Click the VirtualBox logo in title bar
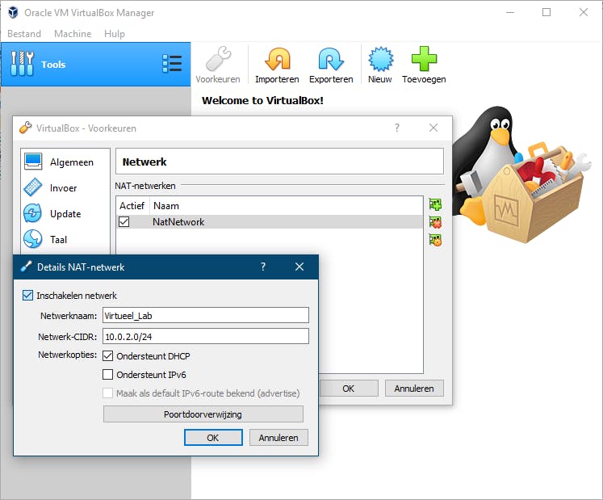 coord(13,12)
